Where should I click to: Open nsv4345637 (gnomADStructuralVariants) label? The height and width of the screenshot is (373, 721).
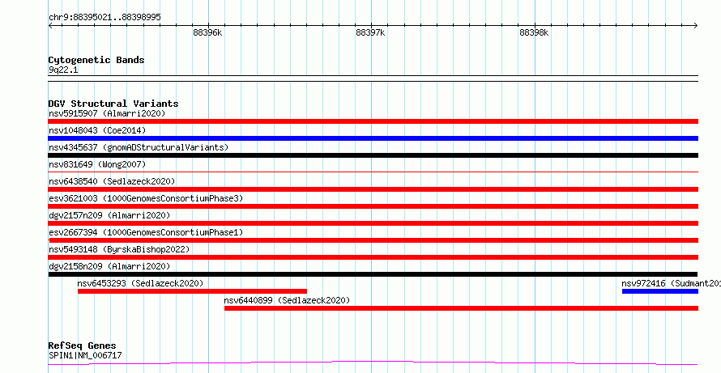139,147
